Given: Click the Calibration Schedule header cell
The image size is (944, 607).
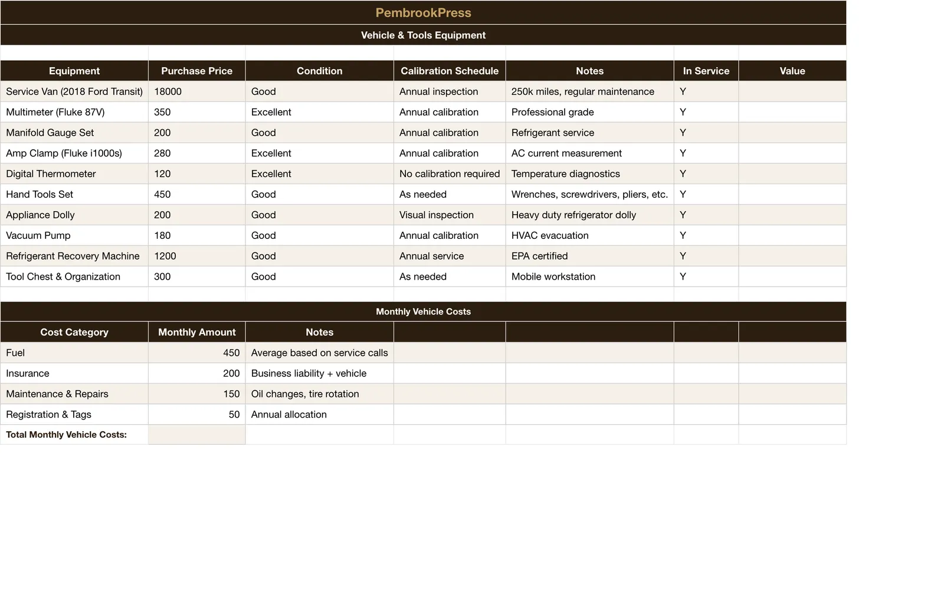Looking at the screenshot, I should [x=450, y=71].
